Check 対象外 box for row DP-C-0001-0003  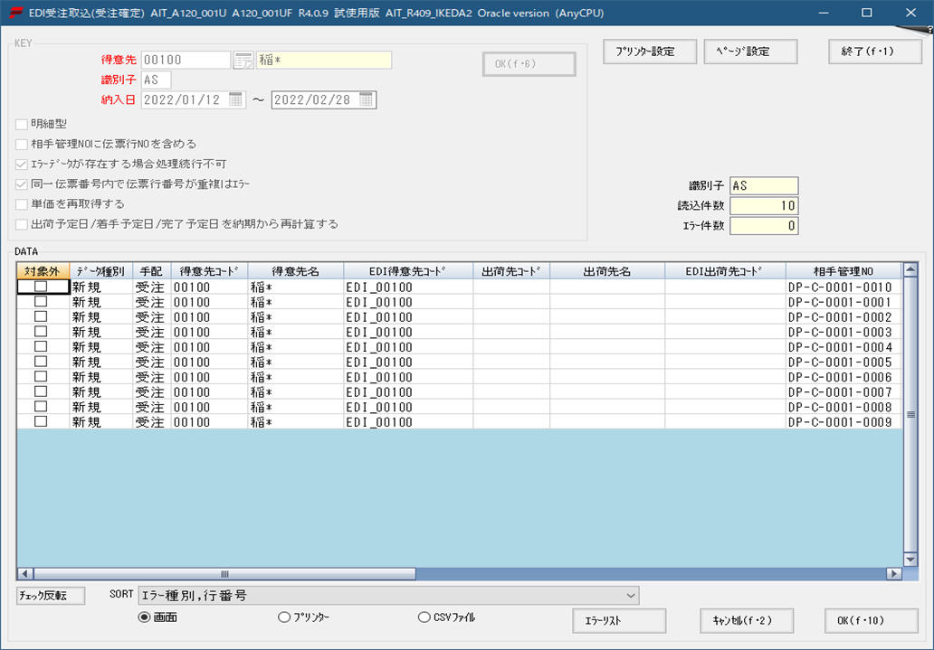pyautogui.click(x=41, y=331)
